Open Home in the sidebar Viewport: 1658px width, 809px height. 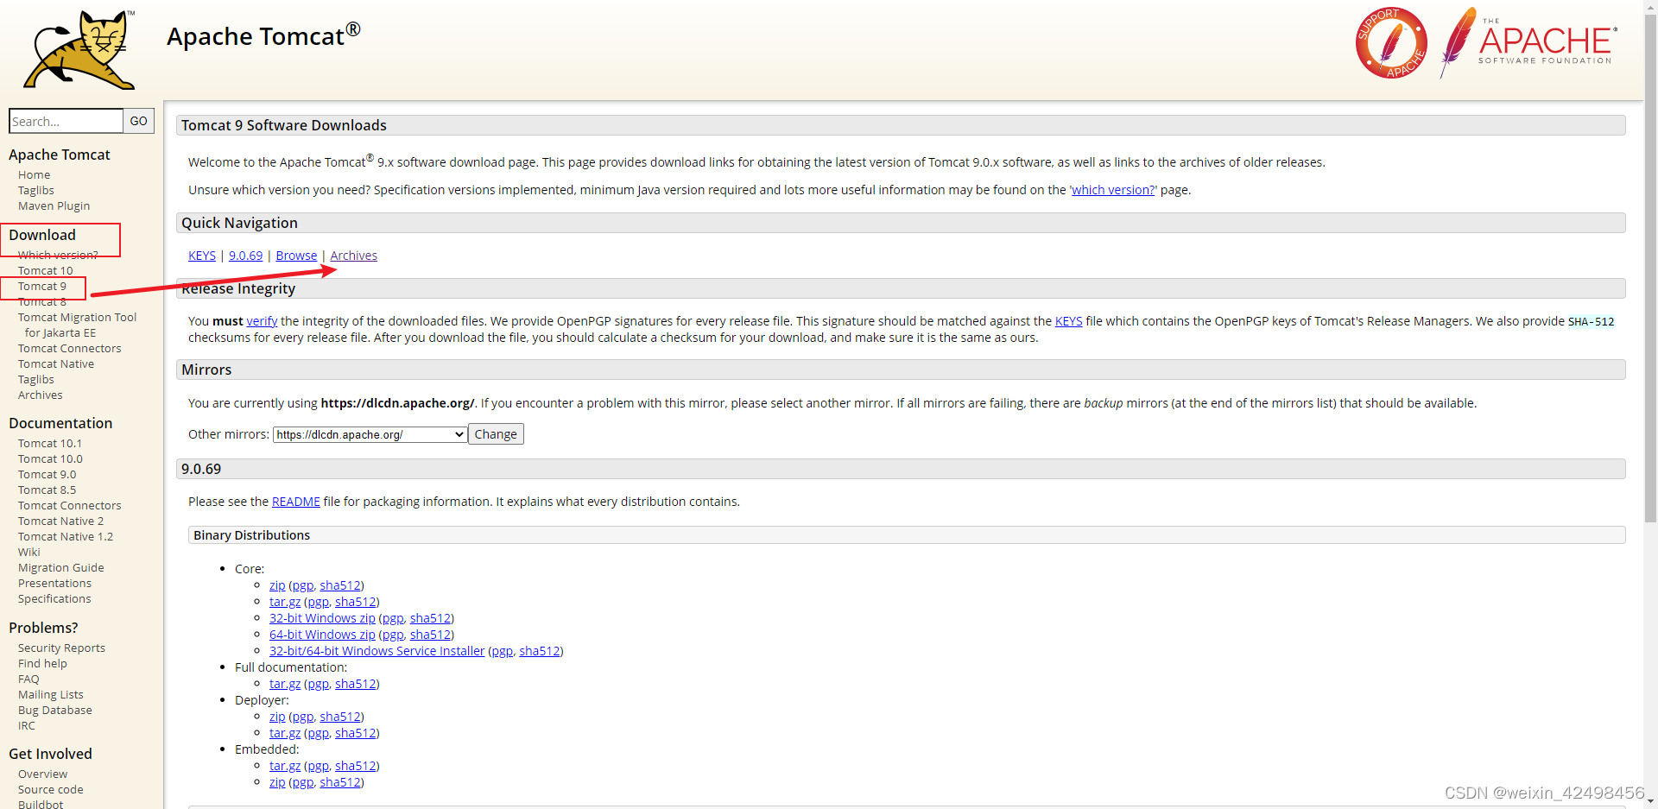click(x=34, y=174)
